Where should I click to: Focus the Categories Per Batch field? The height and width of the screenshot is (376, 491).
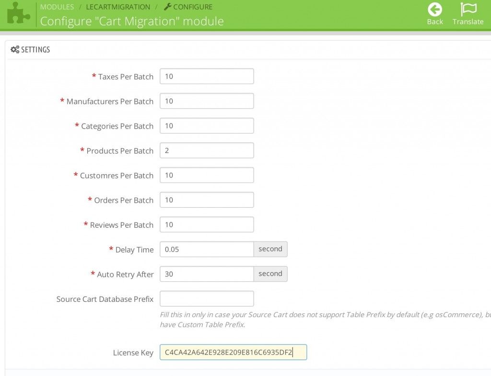(207, 125)
